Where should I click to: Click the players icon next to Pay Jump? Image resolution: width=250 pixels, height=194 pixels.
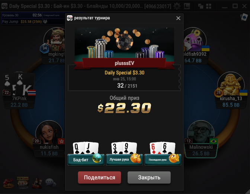(45, 22)
